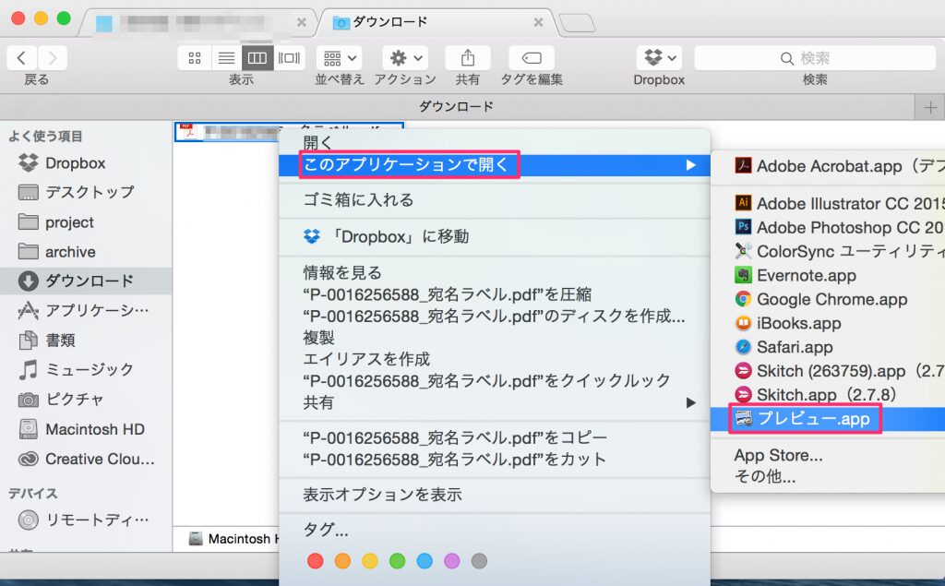The height and width of the screenshot is (586, 945).
Task: Choose ゴミ箱に入れる in context menu
Action: pos(358,199)
